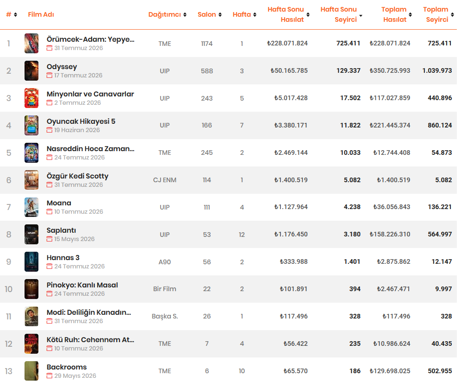Select weekend gross ₺5.017.428
Image resolution: width=461 pixels, height=382 pixels.
point(291,98)
